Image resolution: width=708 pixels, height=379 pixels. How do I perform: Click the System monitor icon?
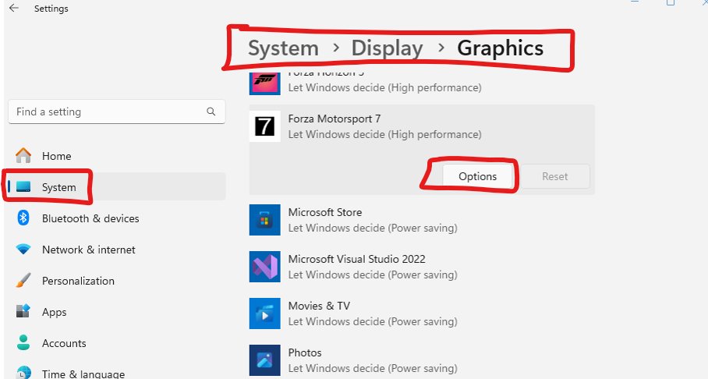[23, 187]
